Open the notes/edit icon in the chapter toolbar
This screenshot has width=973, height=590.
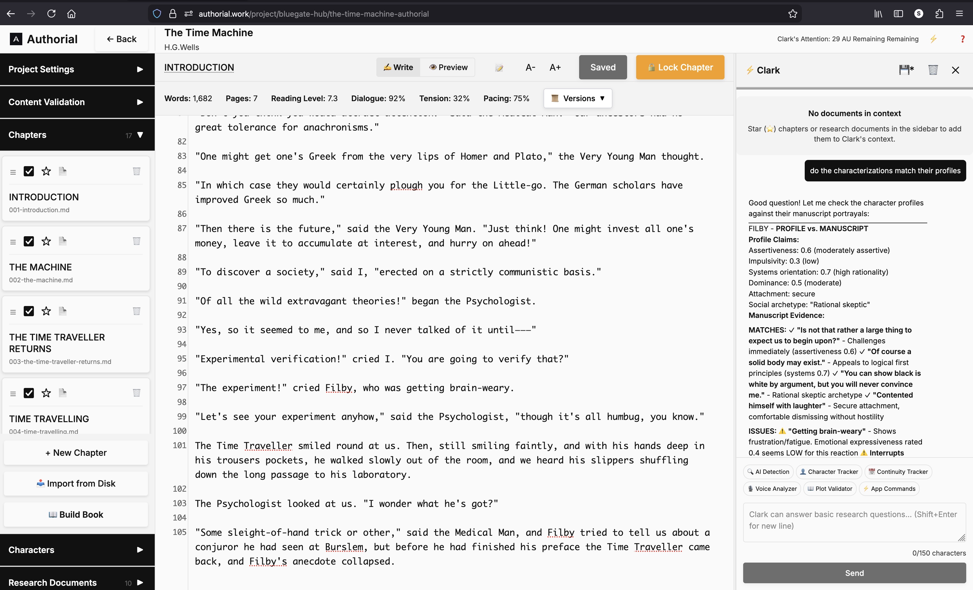pyautogui.click(x=499, y=67)
